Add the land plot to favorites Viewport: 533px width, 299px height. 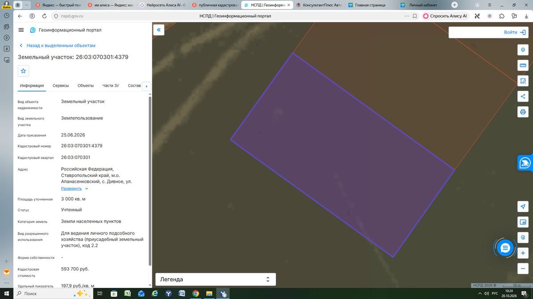[x=24, y=71]
